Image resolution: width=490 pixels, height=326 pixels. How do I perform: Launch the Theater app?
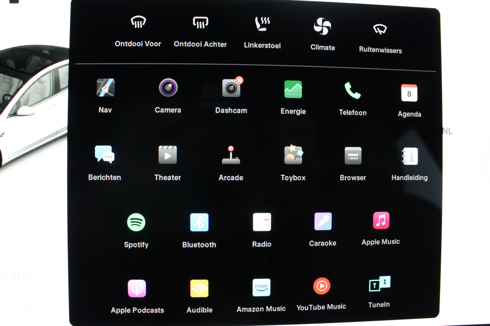168,155
